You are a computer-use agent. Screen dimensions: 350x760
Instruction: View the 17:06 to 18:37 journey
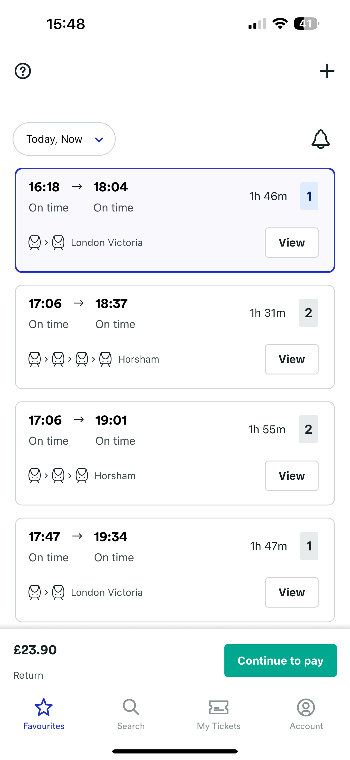pyautogui.click(x=291, y=359)
